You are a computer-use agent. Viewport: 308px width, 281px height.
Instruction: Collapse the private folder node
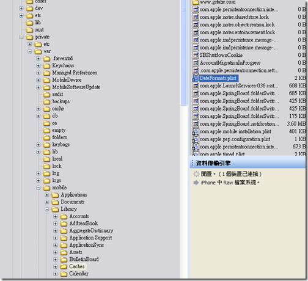21,37
